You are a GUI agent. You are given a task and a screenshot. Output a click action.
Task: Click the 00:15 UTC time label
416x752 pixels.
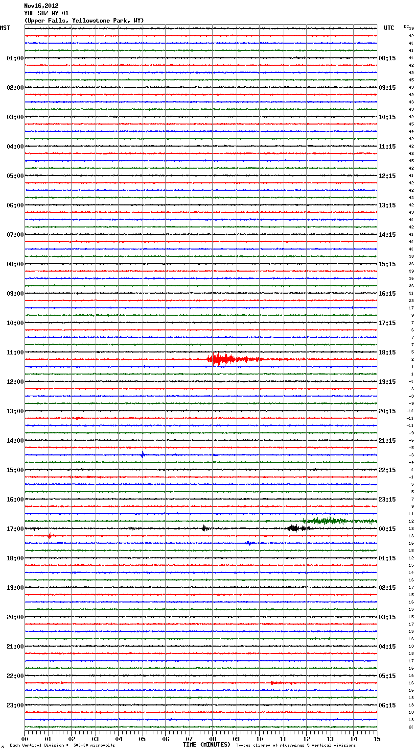click(387, 529)
